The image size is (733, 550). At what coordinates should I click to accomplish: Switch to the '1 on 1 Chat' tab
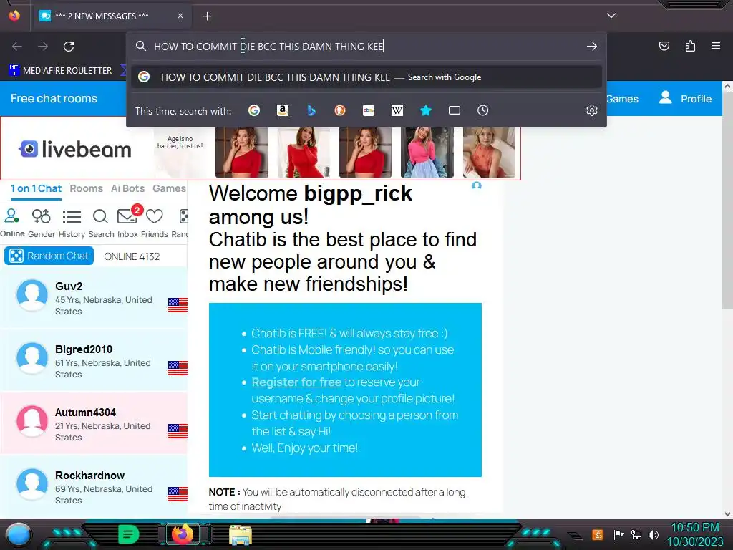(36, 188)
